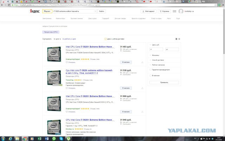Open the Yandex services grid icon
The height and width of the screenshot is (141, 225).
click(174, 11)
